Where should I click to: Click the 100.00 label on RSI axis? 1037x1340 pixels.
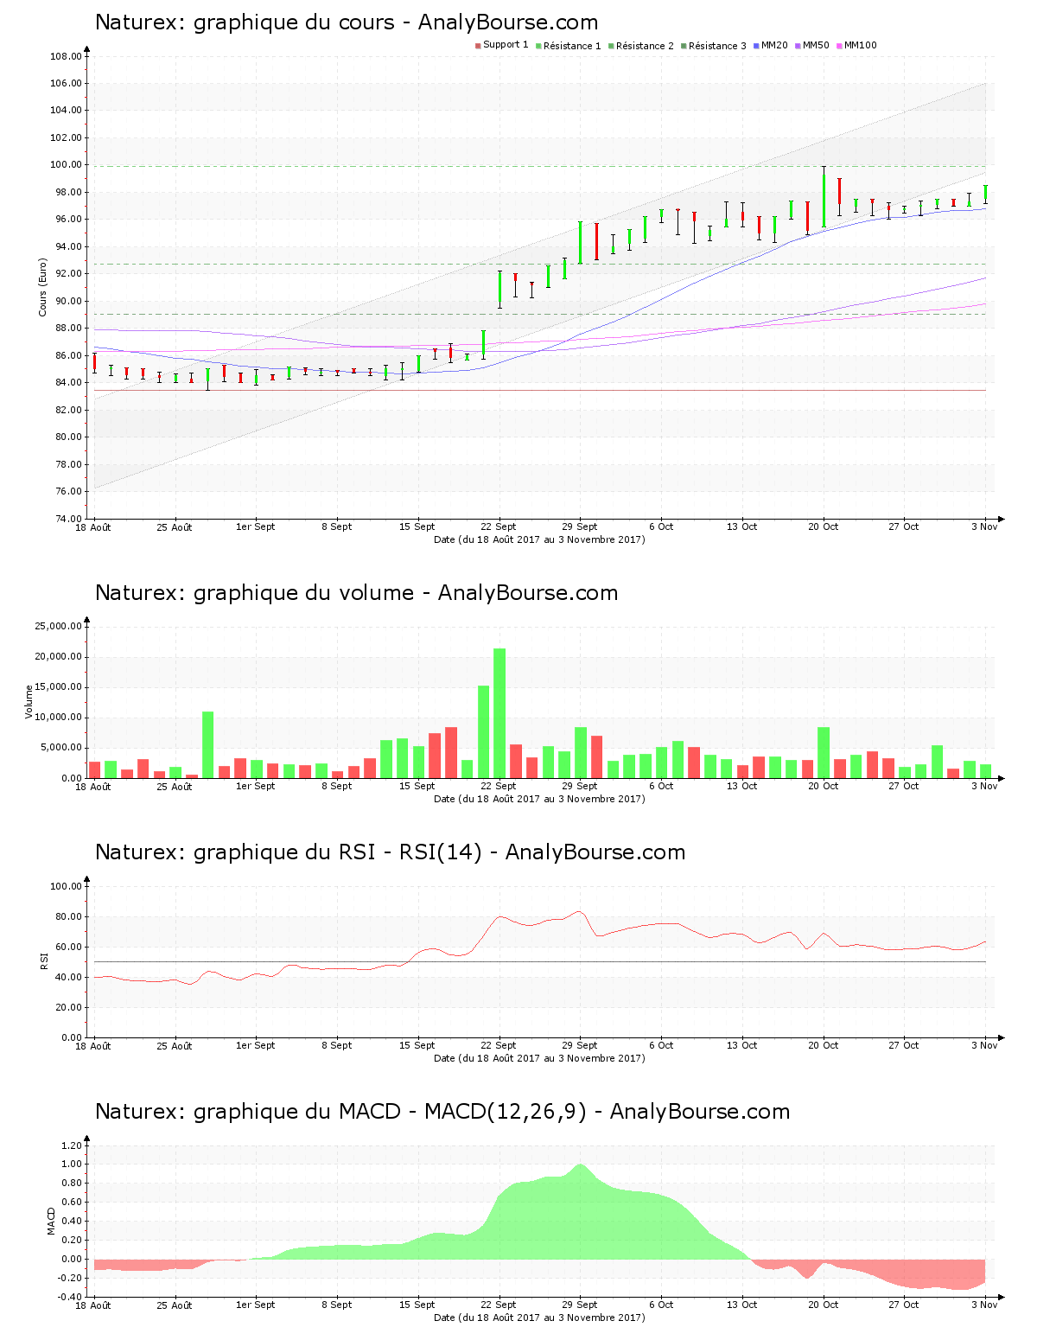[66, 886]
